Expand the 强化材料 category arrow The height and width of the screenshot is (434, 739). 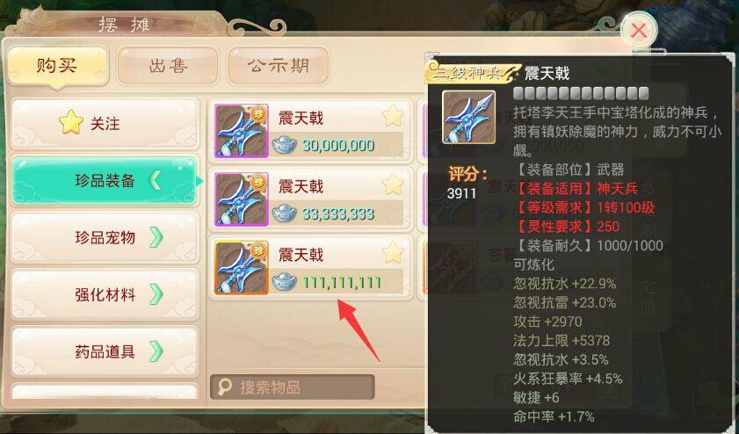[x=156, y=294]
